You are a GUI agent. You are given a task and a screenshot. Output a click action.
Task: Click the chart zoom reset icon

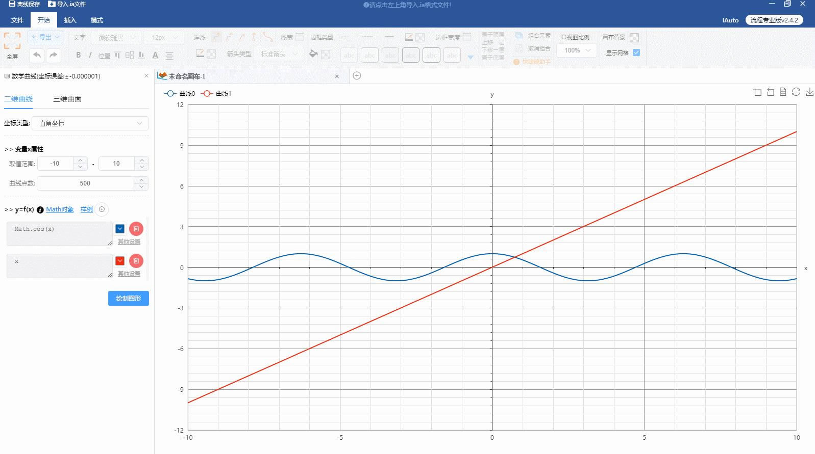click(x=771, y=92)
